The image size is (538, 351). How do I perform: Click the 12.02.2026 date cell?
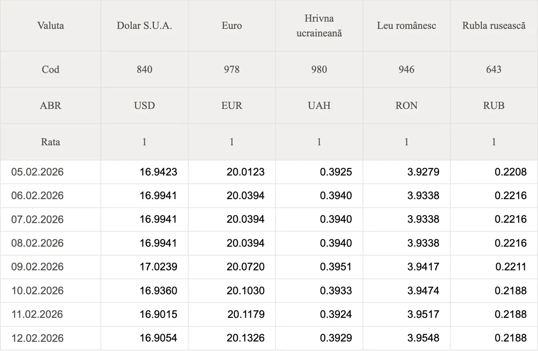click(x=37, y=338)
